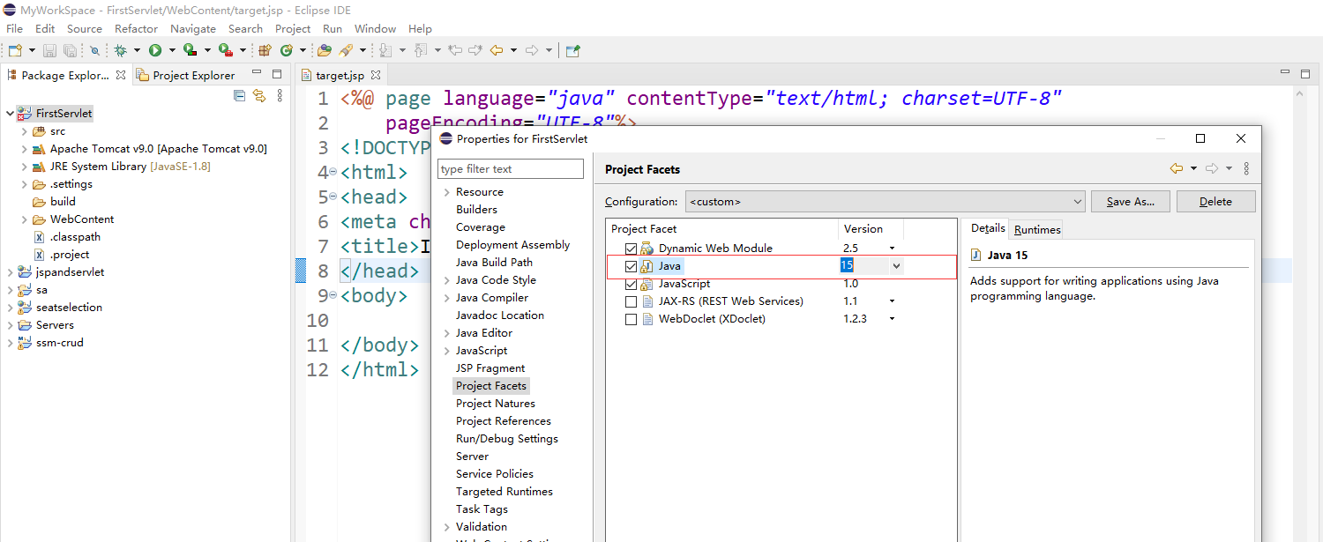This screenshot has height=542, width=1323.
Task: Click Collapse All in Package Explorer
Action: [239, 95]
